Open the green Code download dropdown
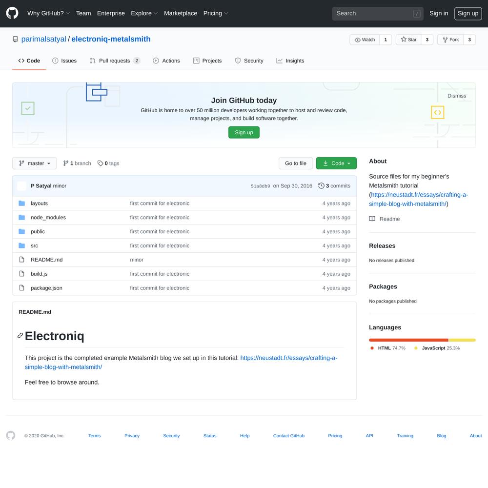Image resolution: width=488 pixels, height=488 pixels. (x=336, y=163)
